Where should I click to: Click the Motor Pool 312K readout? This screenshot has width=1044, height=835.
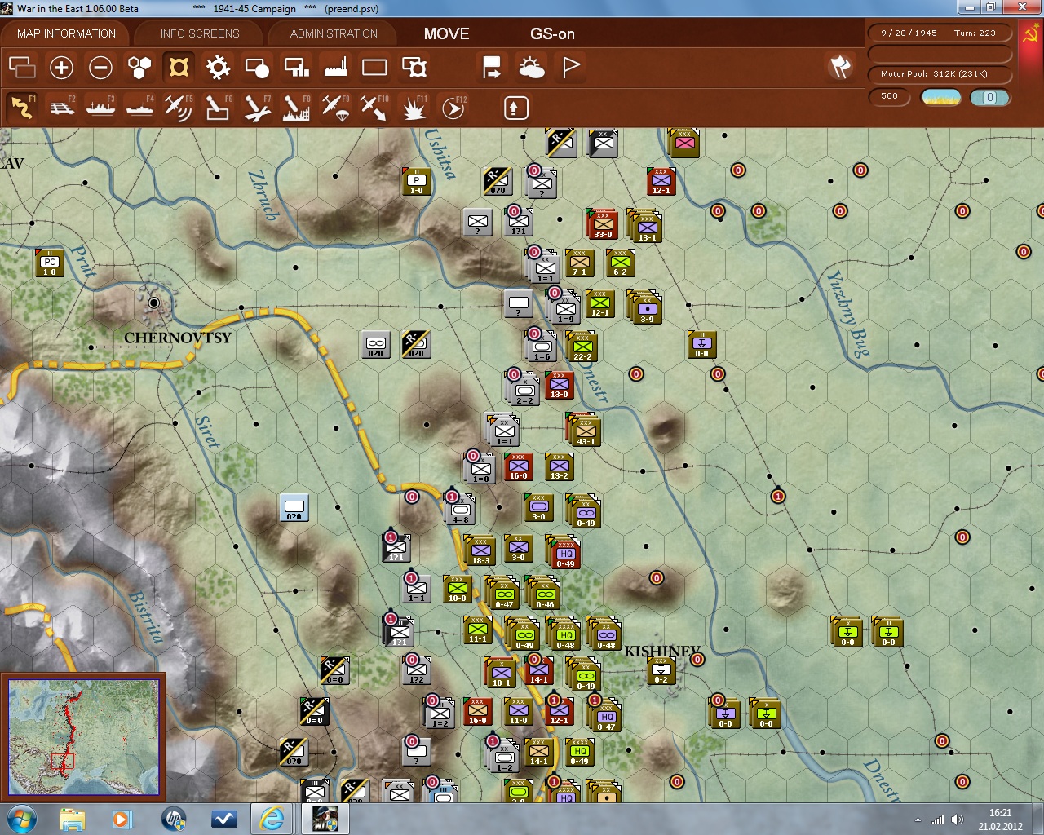pos(939,73)
